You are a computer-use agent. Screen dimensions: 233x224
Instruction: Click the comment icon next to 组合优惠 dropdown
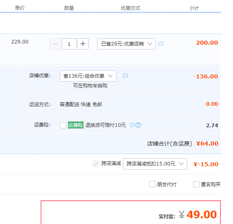pos(125,76)
